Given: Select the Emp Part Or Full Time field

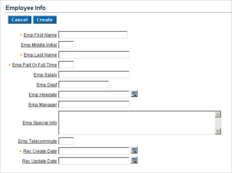Looking at the screenshot, I should point(66,65).
